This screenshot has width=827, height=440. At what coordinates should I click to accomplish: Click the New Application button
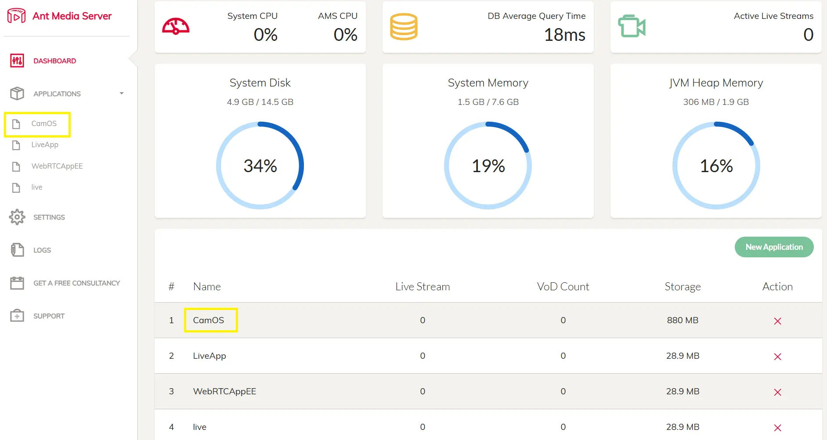click(x=774, y=247)
